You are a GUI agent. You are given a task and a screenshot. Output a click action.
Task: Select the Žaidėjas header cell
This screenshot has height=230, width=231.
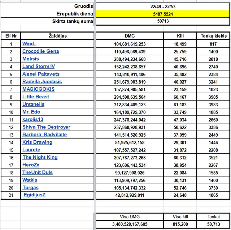tap(57, 36)
